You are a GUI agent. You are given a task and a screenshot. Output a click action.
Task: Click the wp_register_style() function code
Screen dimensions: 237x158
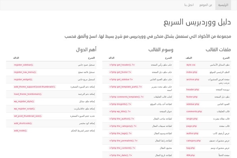pos(24,101)
